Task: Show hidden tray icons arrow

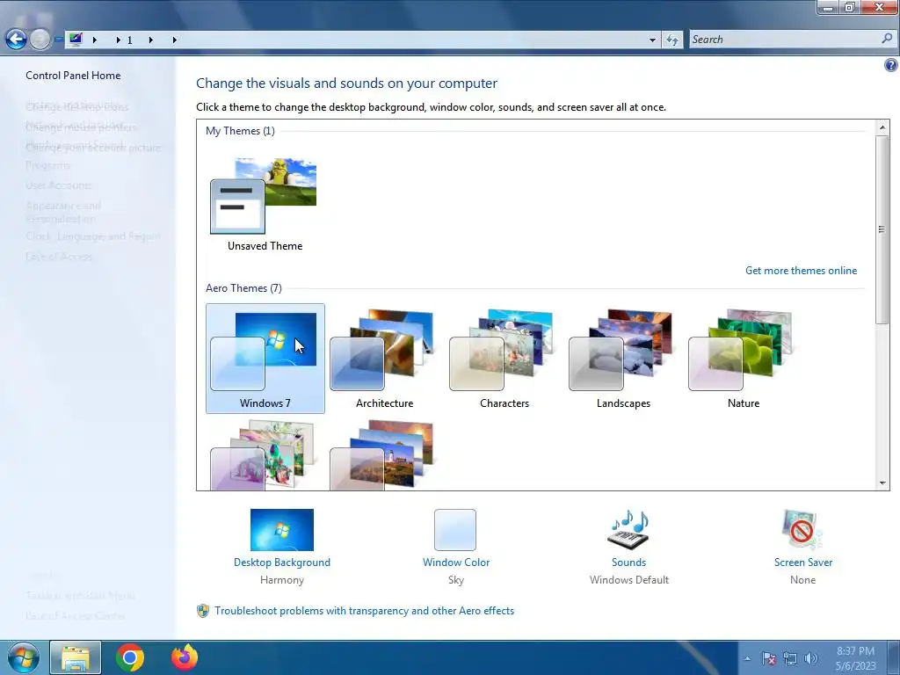Action: pyautogui.click(x=747, y=658)
